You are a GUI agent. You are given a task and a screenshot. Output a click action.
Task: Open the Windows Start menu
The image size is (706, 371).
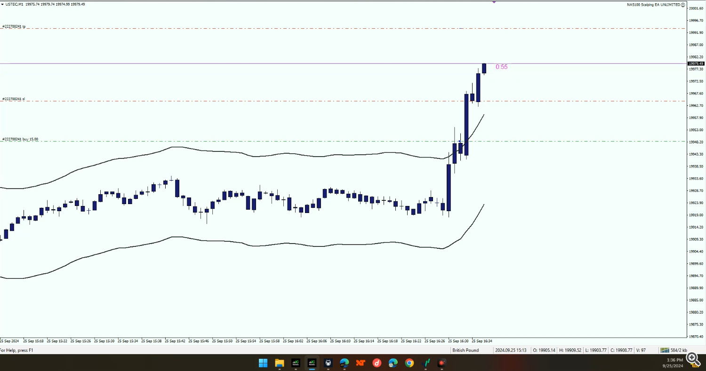coord(263,363)
